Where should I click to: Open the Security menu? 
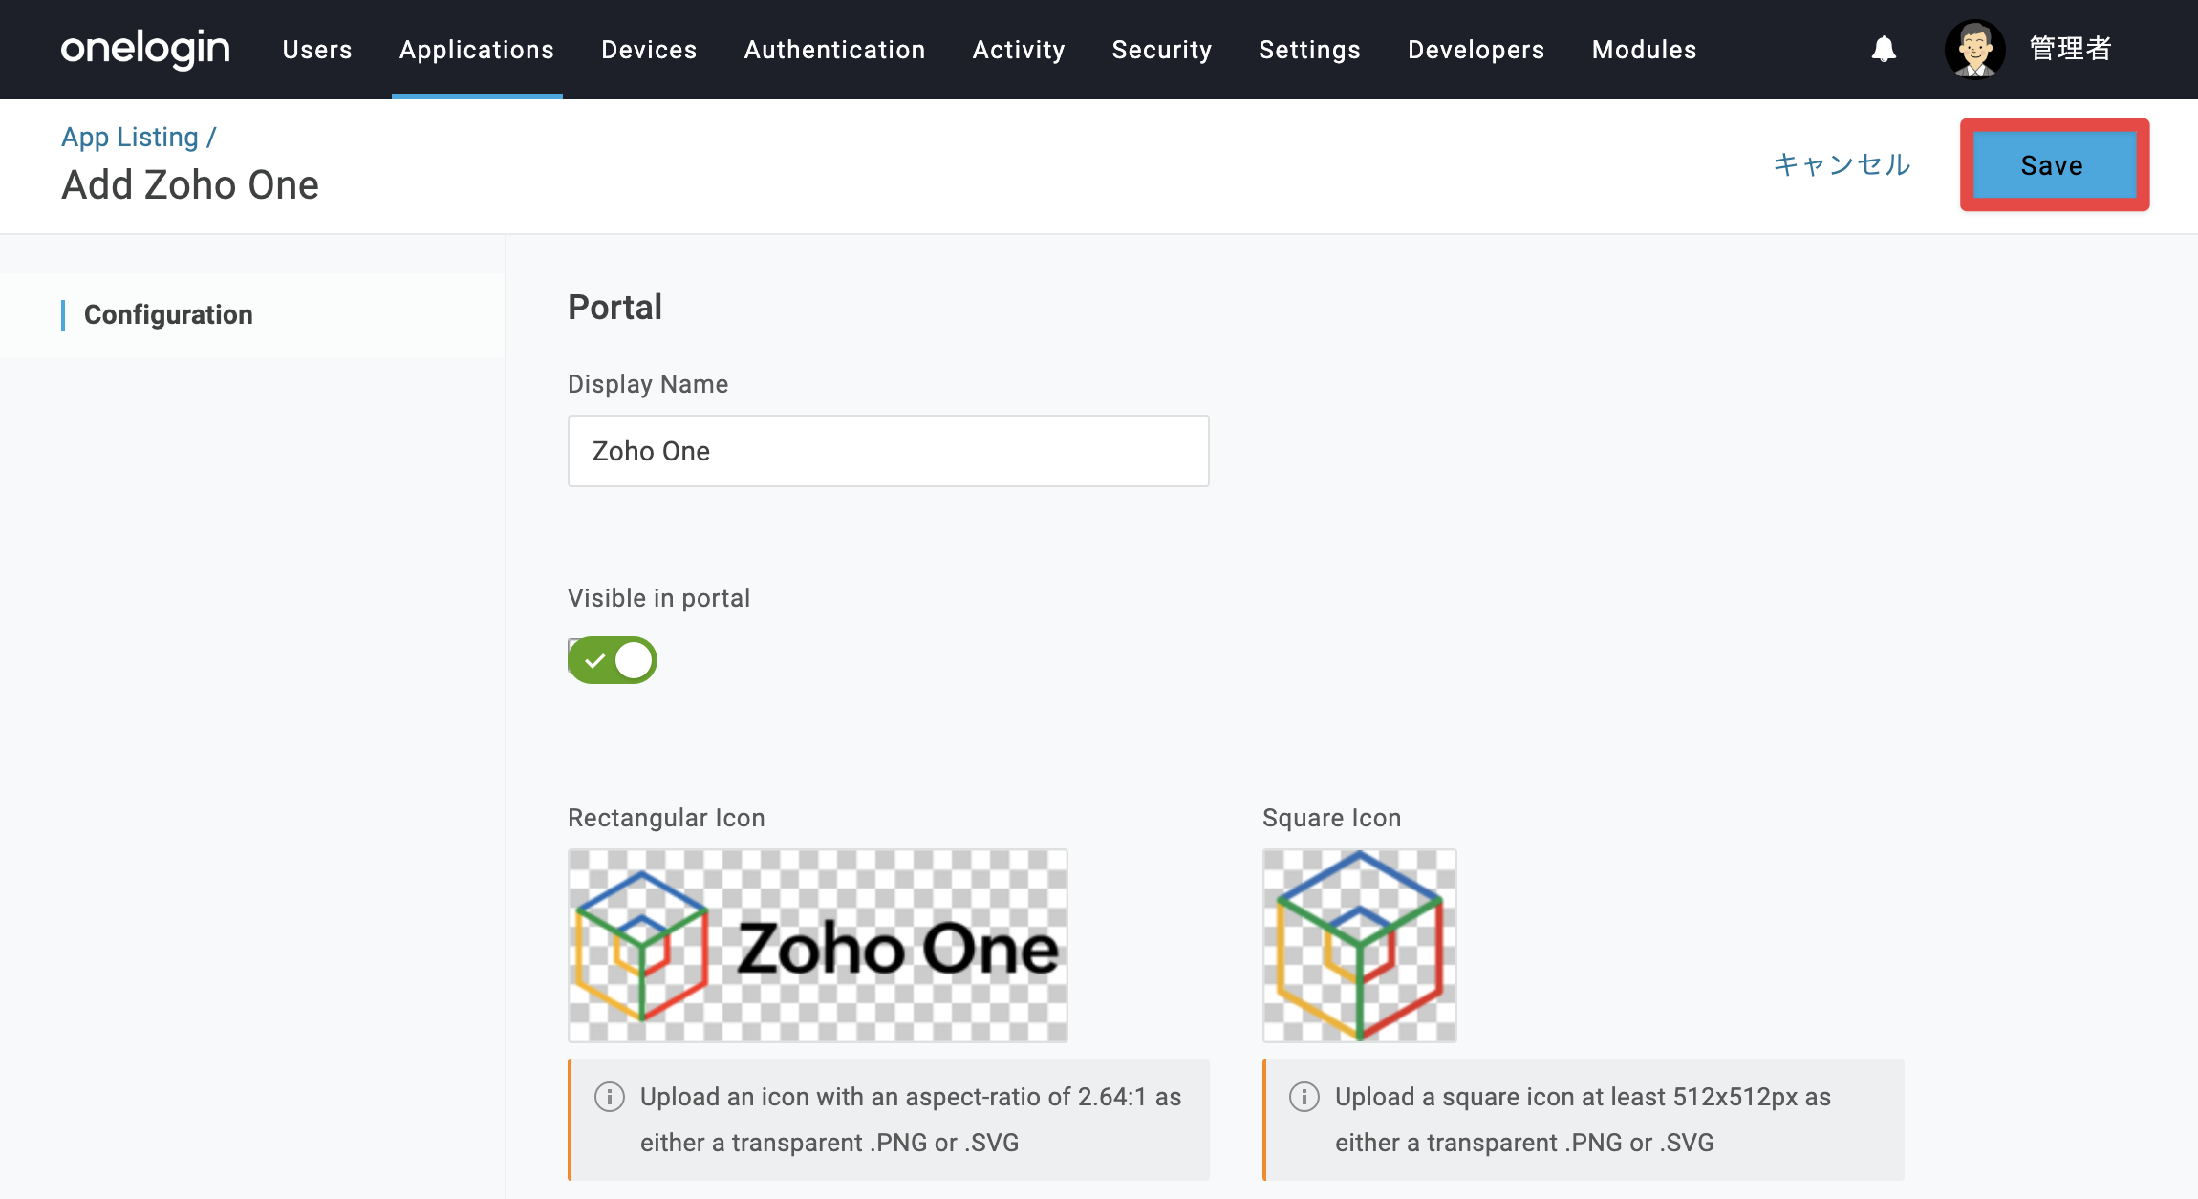tap(1162, 50)
